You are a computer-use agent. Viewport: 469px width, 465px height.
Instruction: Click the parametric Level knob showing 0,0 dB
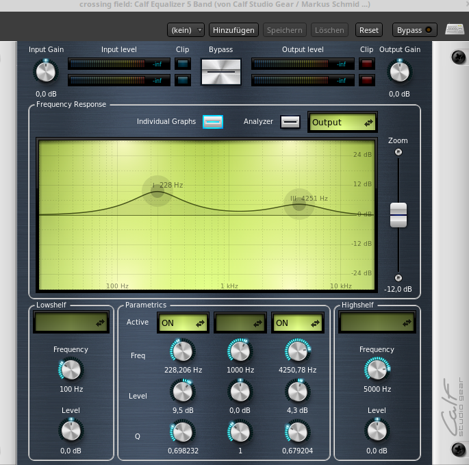(240, 392)
